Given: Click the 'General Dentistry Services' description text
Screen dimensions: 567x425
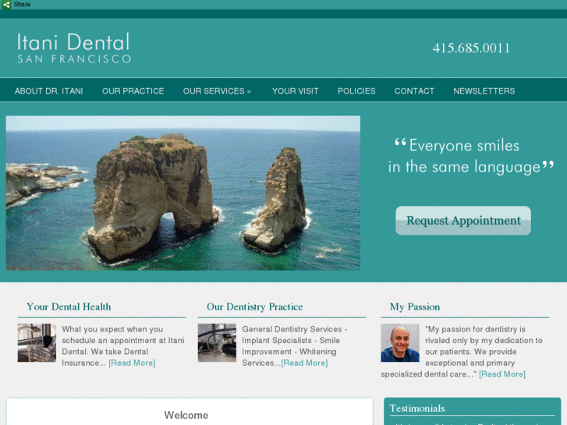Looking at the screenshot, I should click(294, 345).
